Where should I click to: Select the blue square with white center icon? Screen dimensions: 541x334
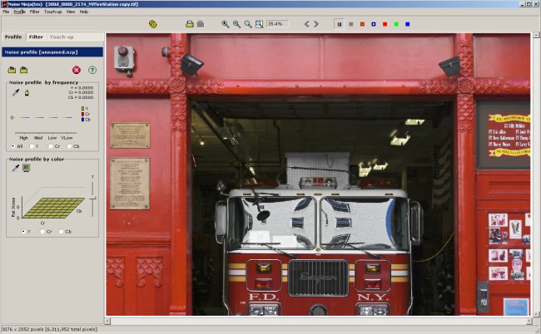374,24
